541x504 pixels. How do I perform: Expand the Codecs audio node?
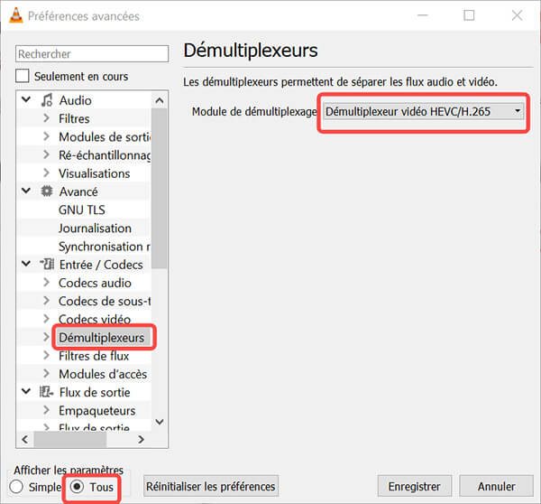click(x=46, y=283)
